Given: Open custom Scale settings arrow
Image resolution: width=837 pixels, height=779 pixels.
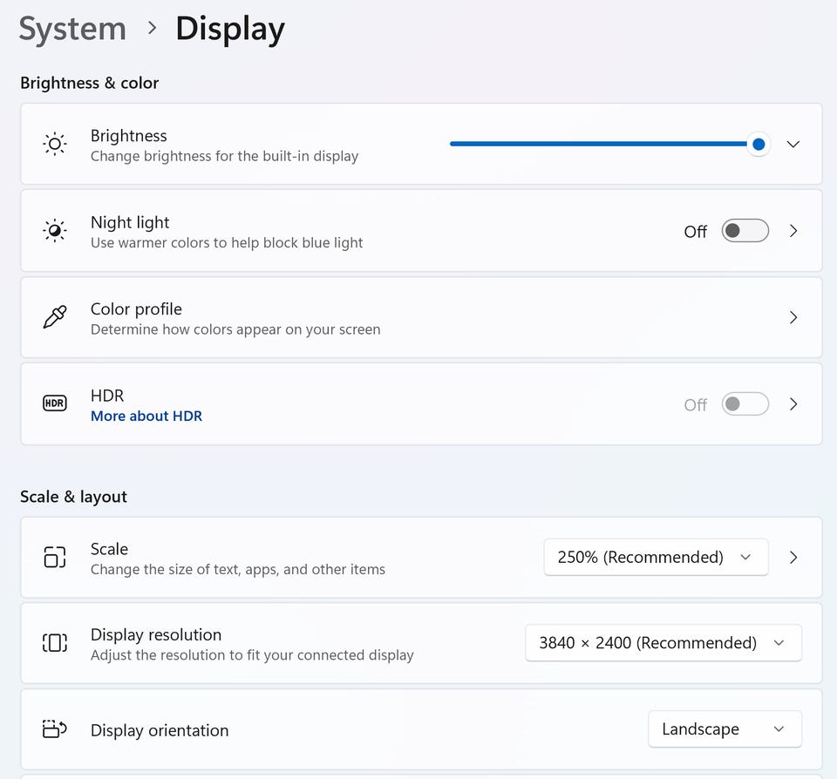Looking at the screenshot, I should coord(793,557).
